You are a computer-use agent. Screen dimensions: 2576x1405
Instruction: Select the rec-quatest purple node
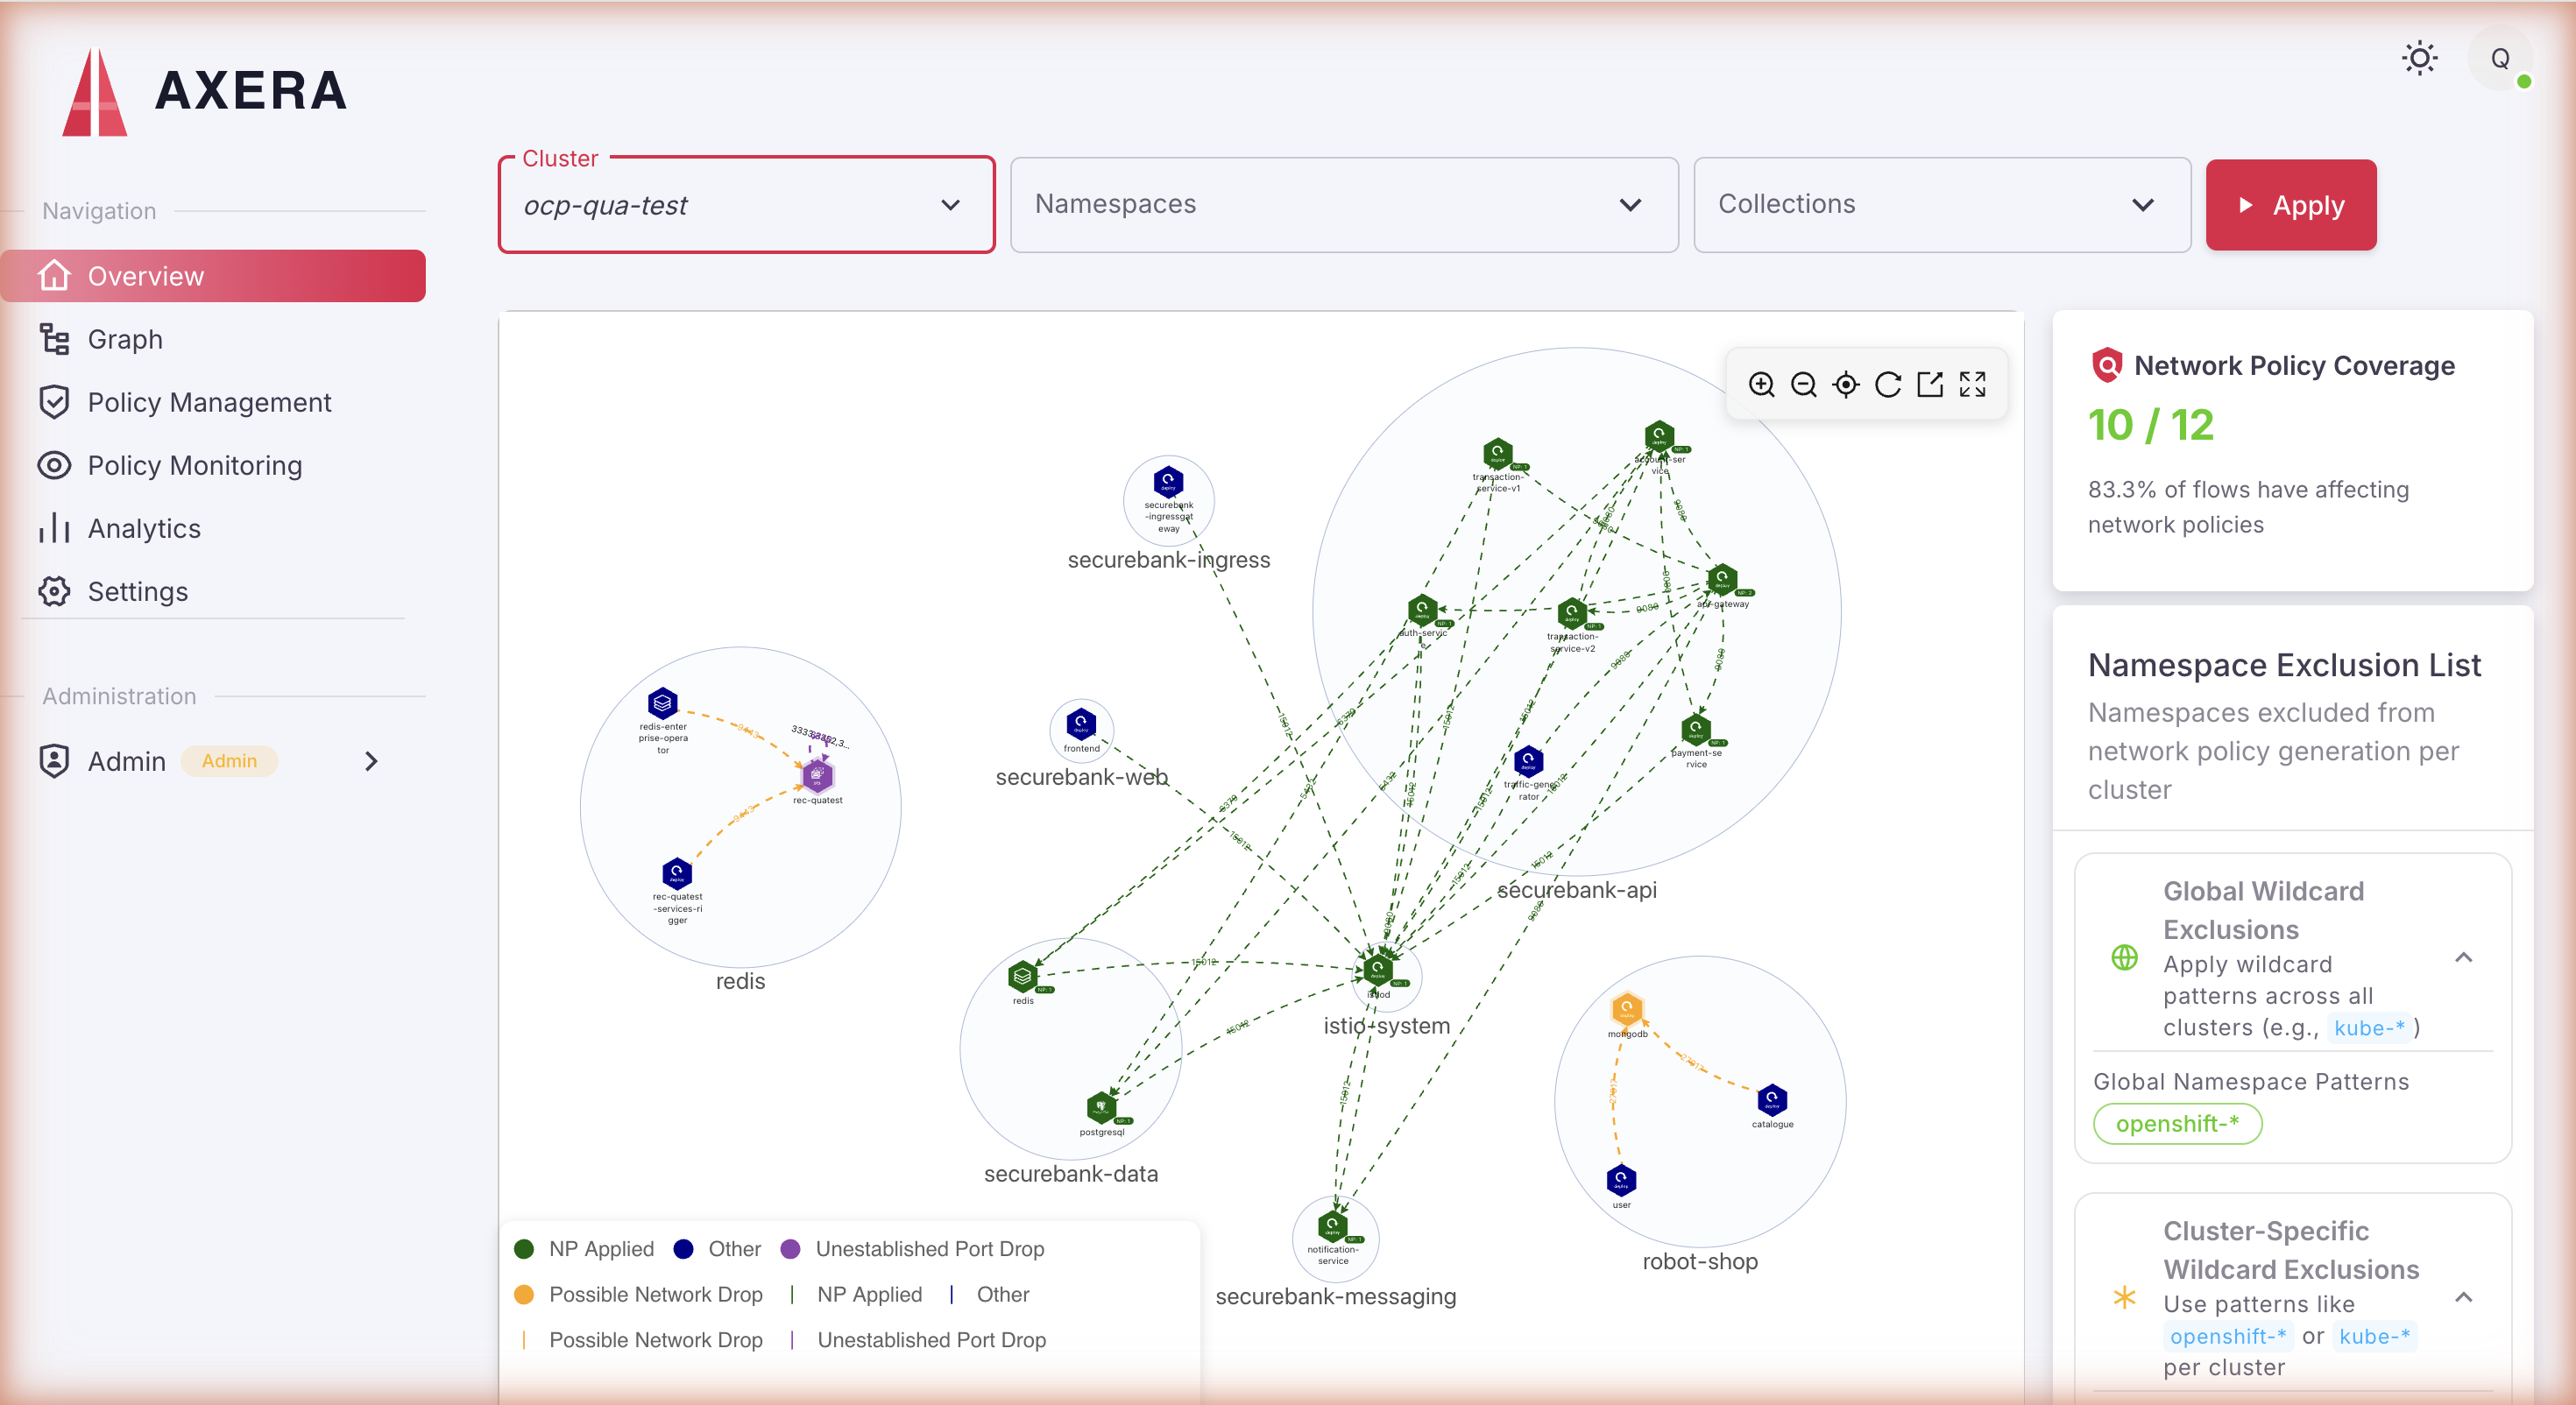(x=817, y=775)
